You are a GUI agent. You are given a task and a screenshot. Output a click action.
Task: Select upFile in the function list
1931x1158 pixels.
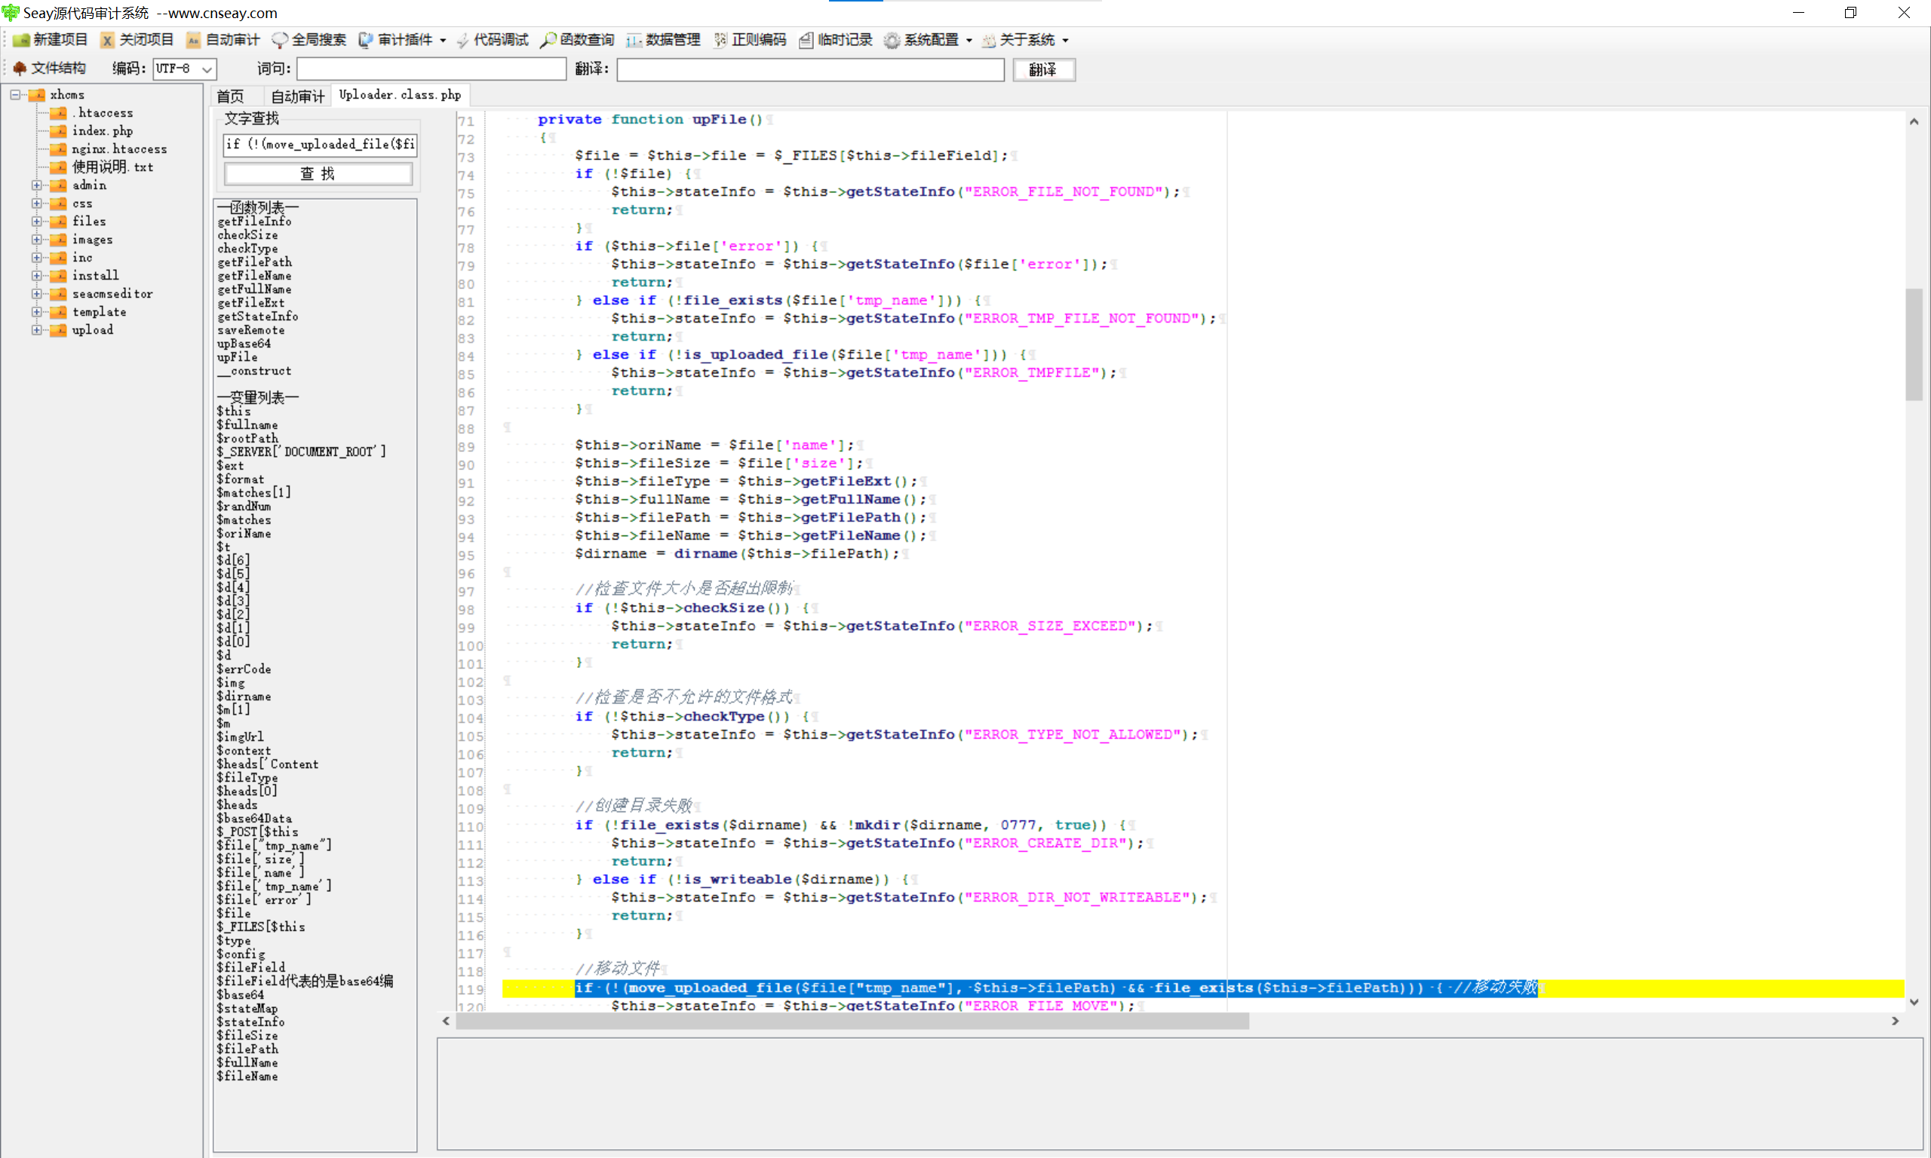pos(238,357)
